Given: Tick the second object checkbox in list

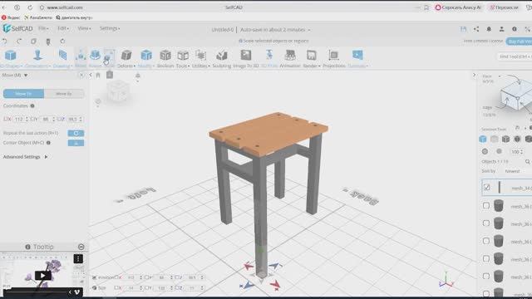Looking at the screenshot, I should (486, 205).
